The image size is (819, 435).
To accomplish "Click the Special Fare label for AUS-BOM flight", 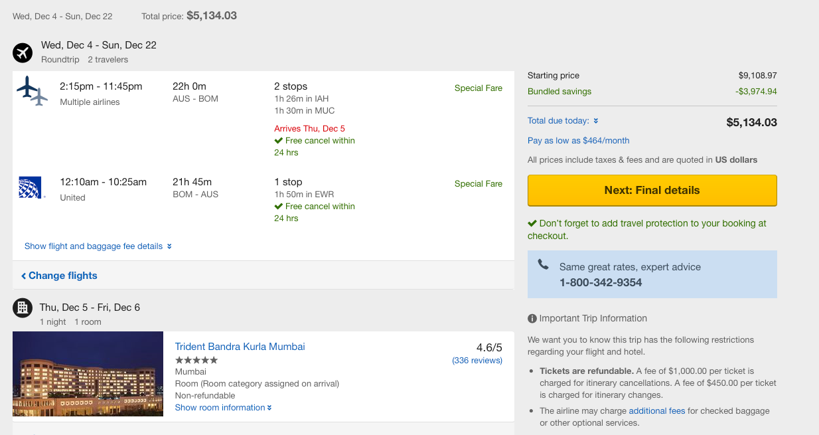I will click(x=479, y=88).
